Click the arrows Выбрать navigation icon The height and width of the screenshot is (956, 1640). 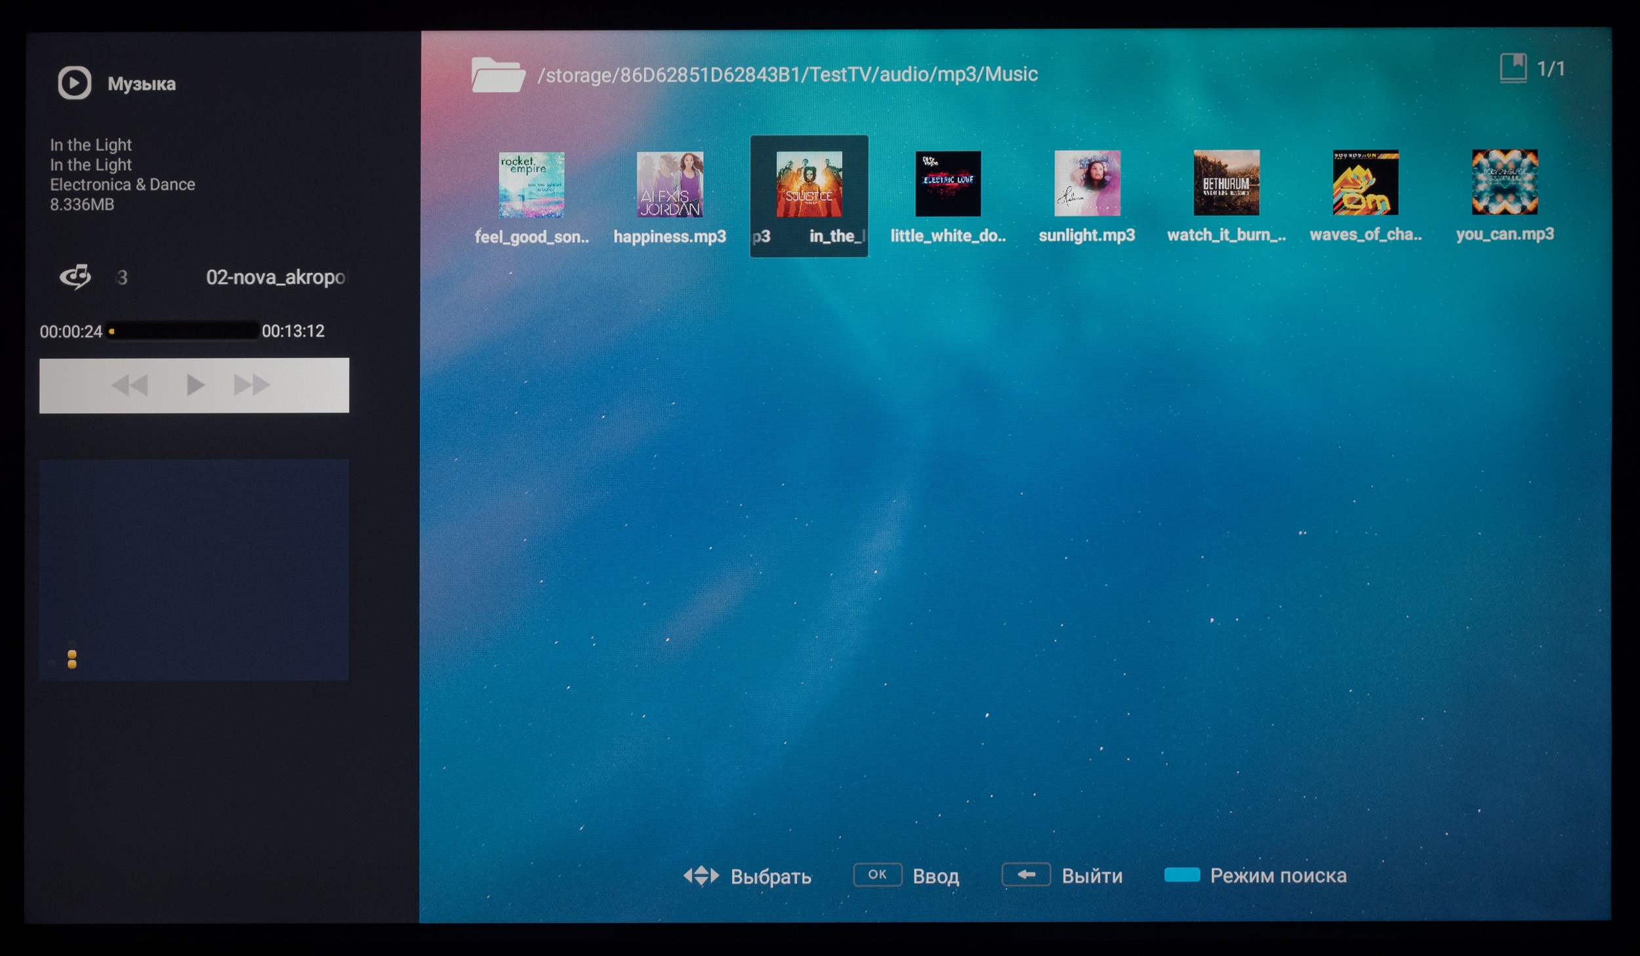(x=701, y=876)
